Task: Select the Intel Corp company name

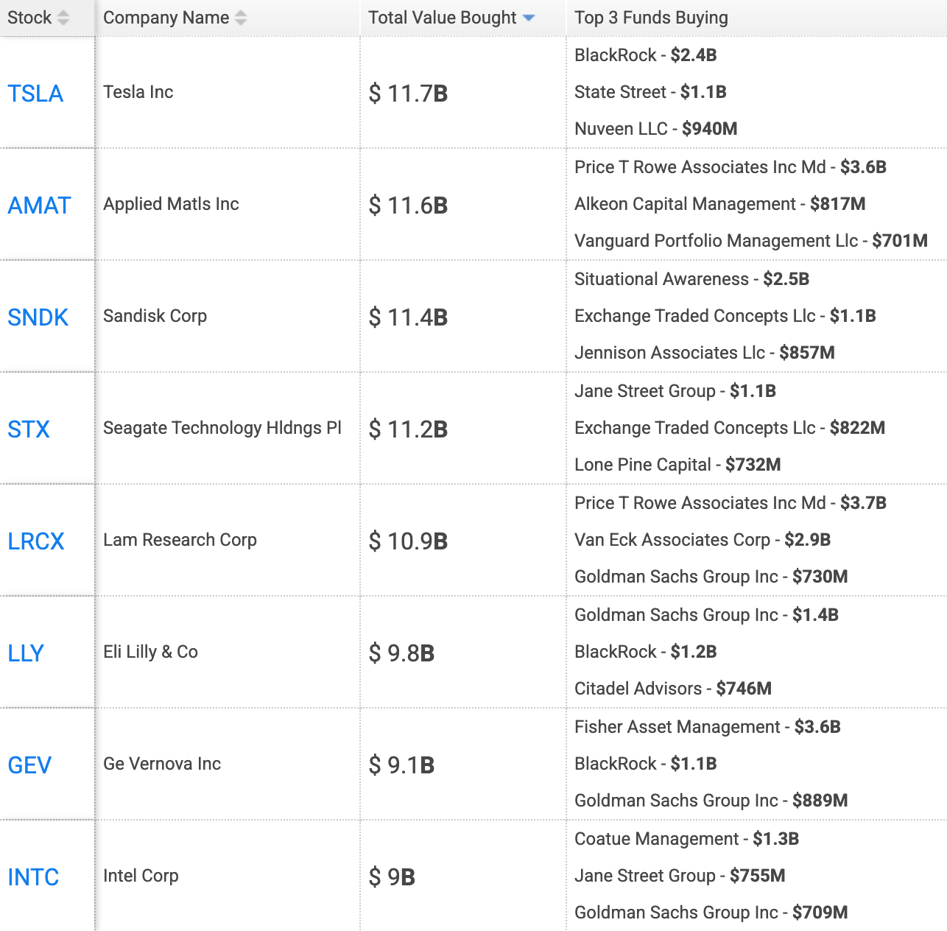Action: [141, 876]
